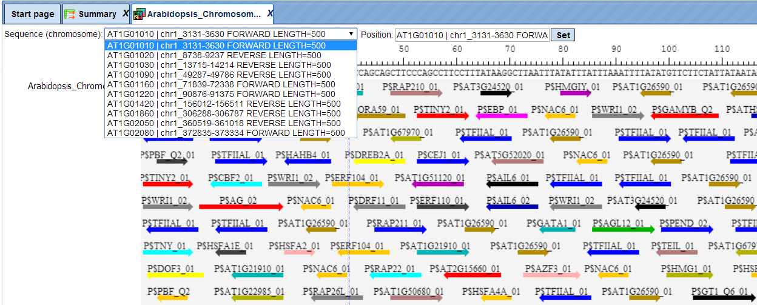Choose AT1G02050 chr1_360519-361018 REVERSE option
757x305 pixels.
[x=230, y=123]
